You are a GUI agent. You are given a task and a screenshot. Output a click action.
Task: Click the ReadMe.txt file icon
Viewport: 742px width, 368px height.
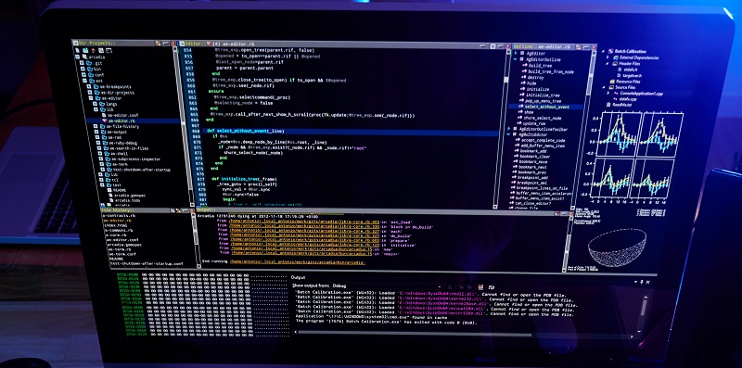click(x=608, y=105)
